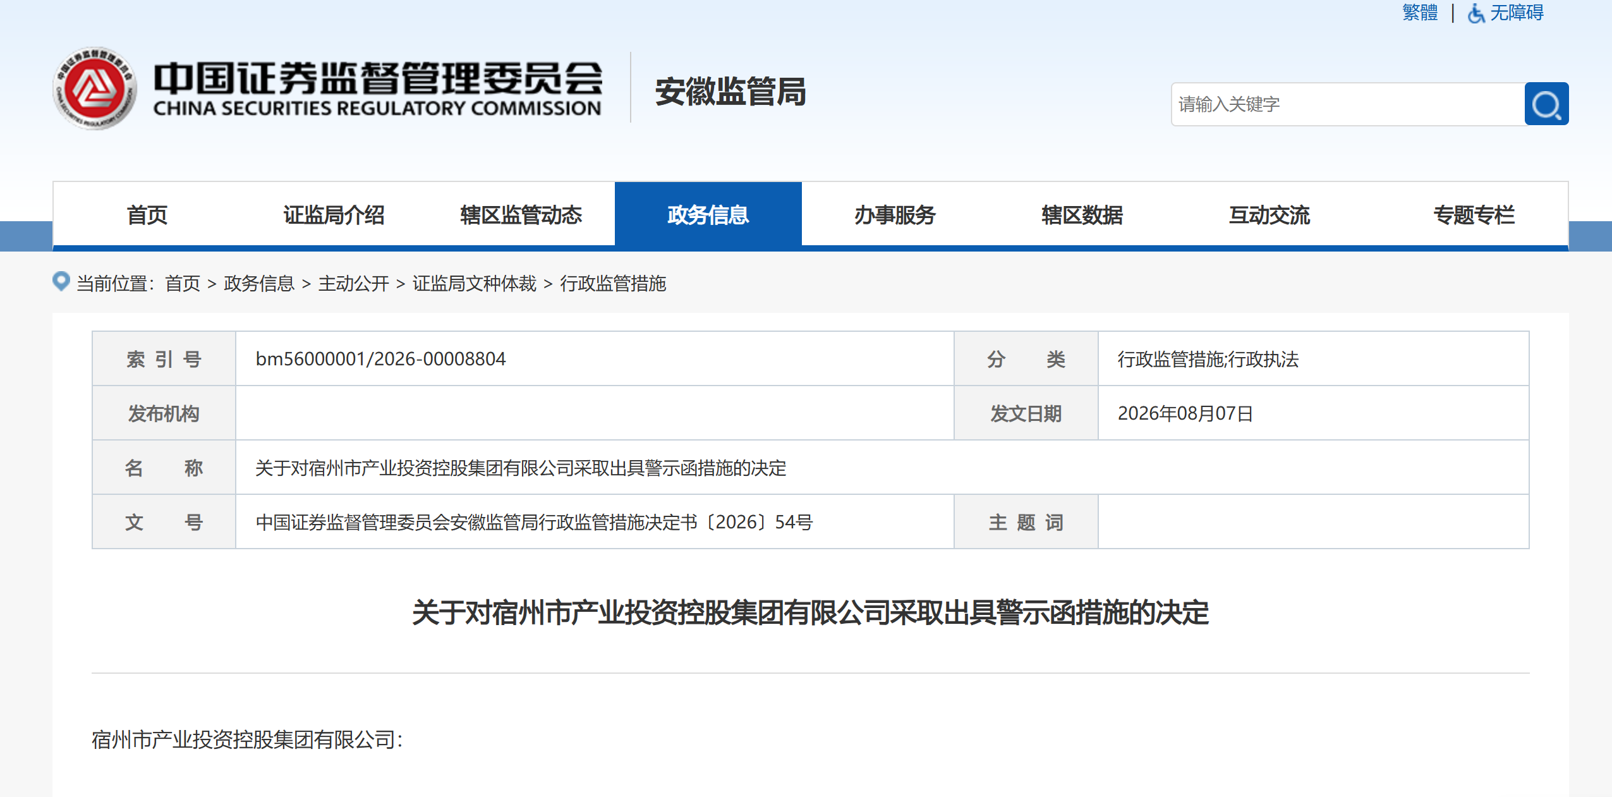Image resolution: width=1612 pixels, height=797 pixels.
Task: Open the 办事服务 navigation tab
Action: [895, 215]
